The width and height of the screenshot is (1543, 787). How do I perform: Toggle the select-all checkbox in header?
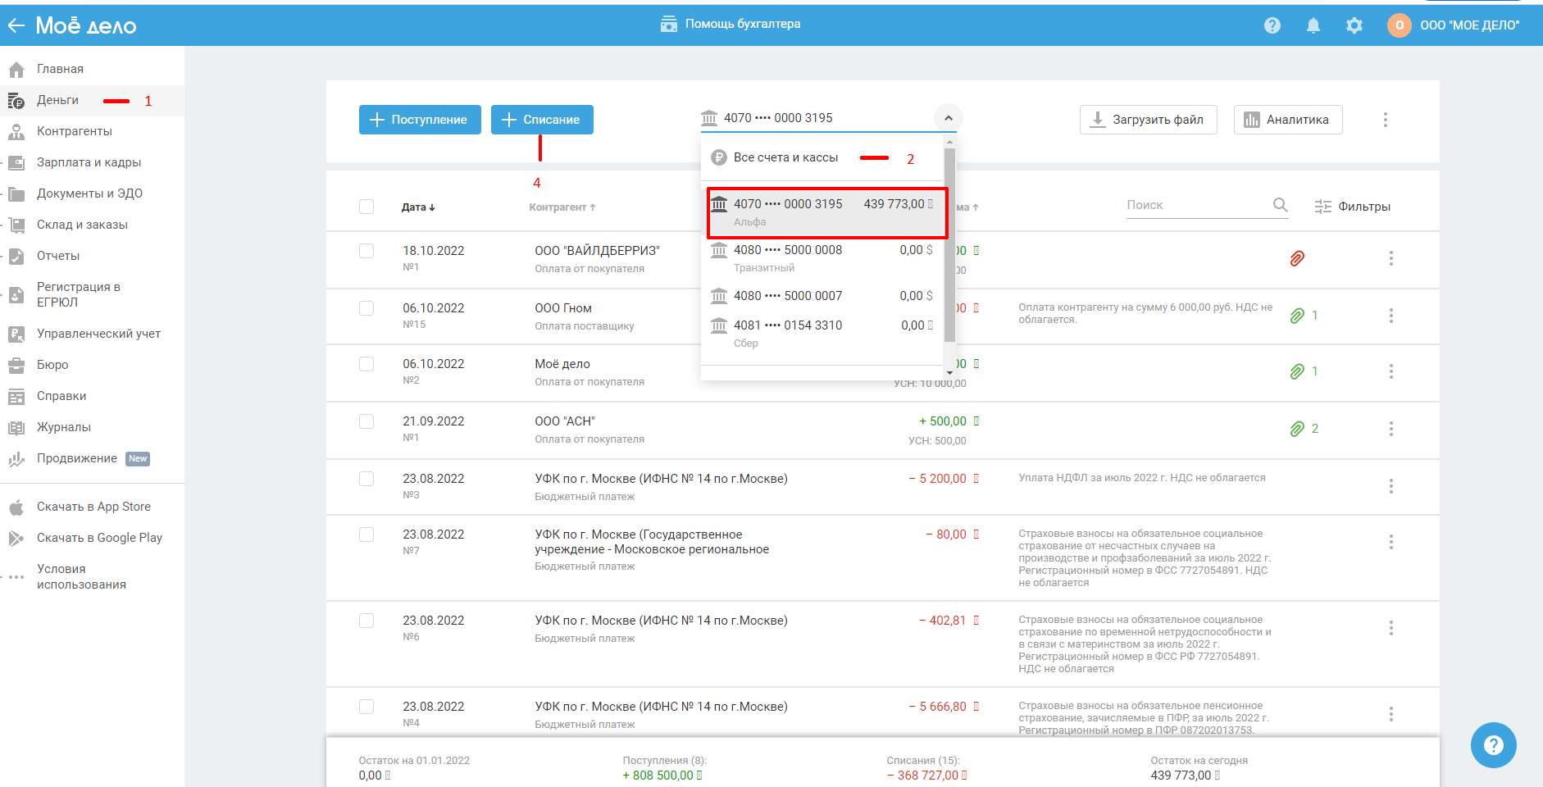[366, 207]
